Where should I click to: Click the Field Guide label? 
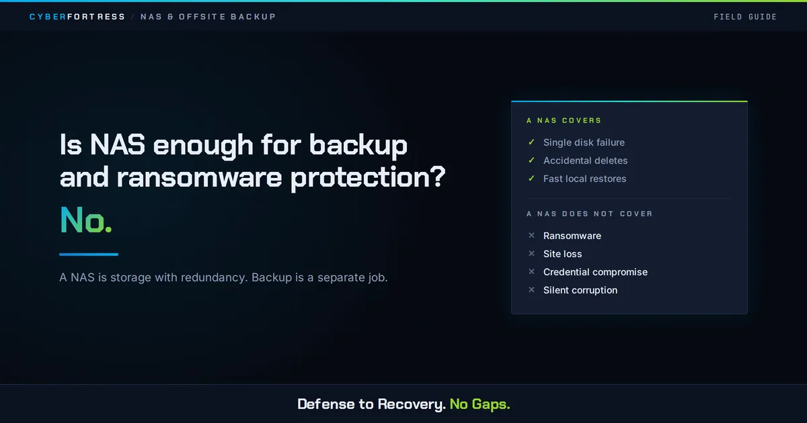[x=745, y=17]
